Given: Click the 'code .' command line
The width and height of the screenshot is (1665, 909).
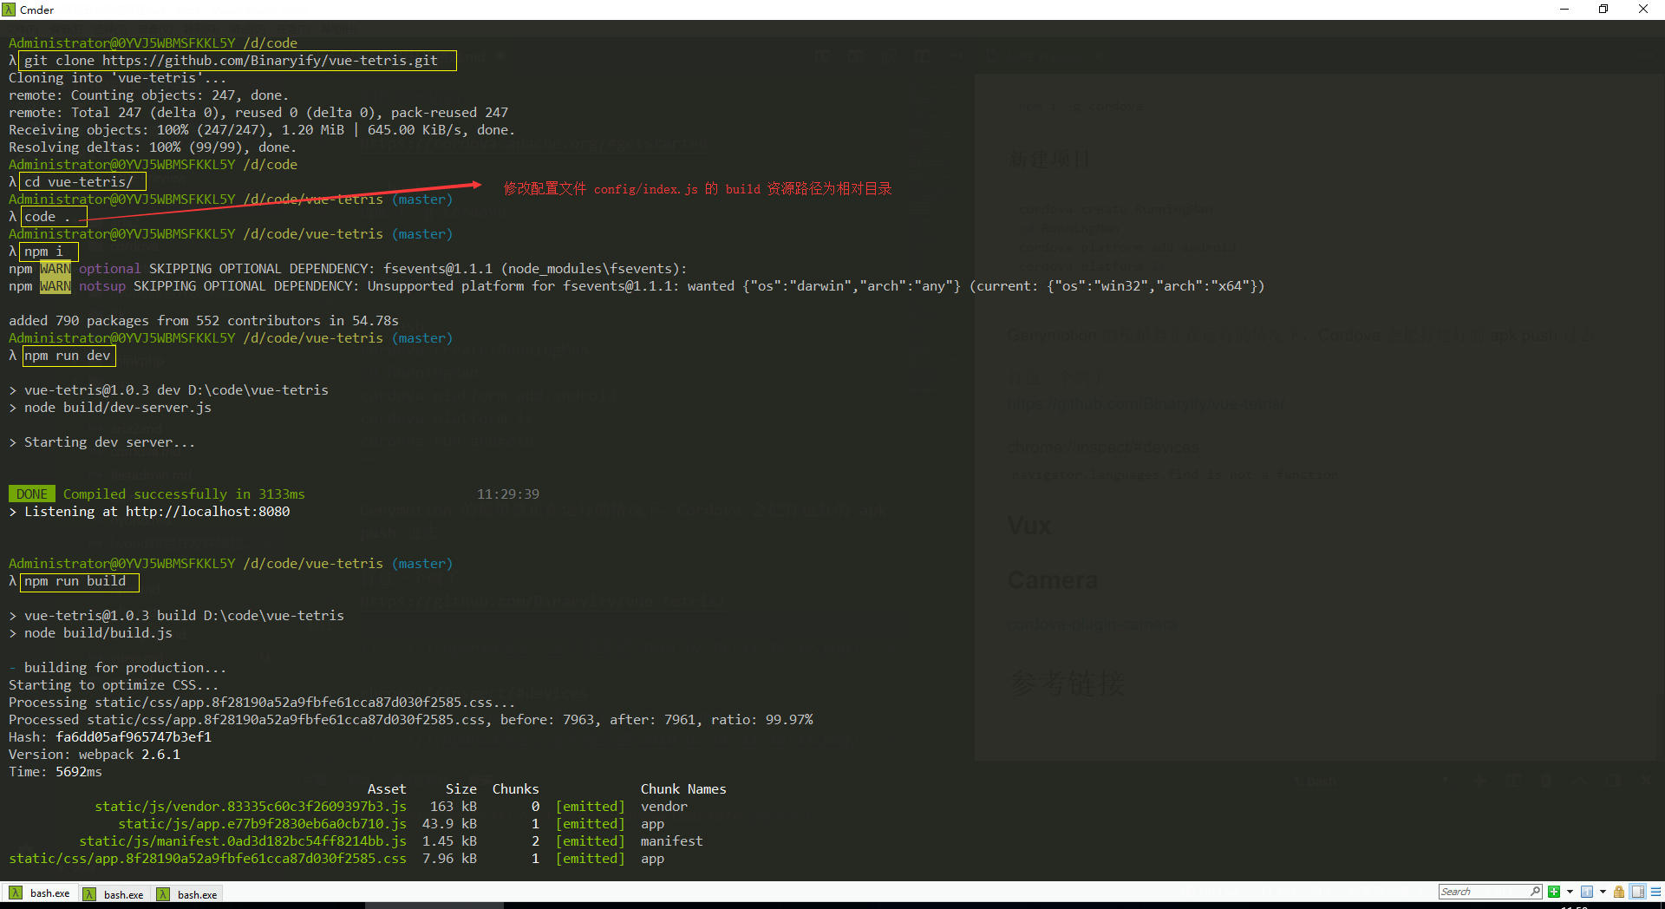Looking at the screenshot, I should [48, 217].
